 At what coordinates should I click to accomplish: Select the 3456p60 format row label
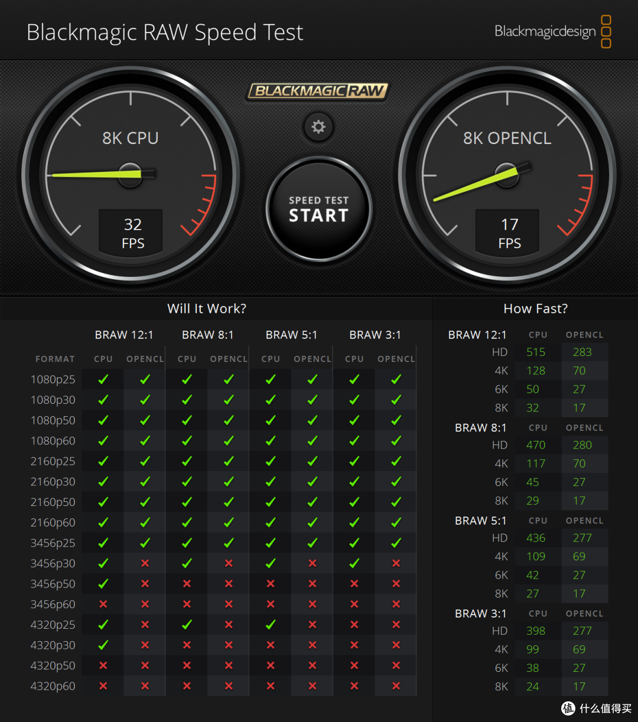point(53,605)
